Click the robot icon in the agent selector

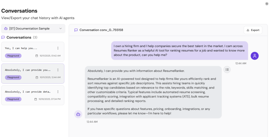point(6,29)
